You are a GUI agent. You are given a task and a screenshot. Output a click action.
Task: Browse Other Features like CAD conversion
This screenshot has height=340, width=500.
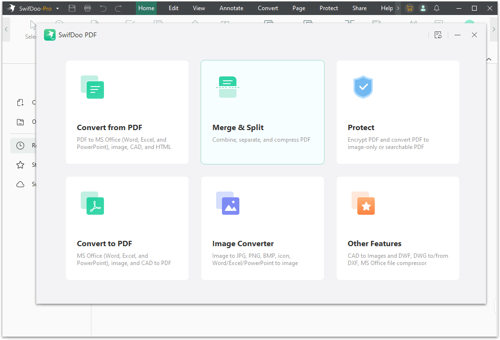[397, 228]
